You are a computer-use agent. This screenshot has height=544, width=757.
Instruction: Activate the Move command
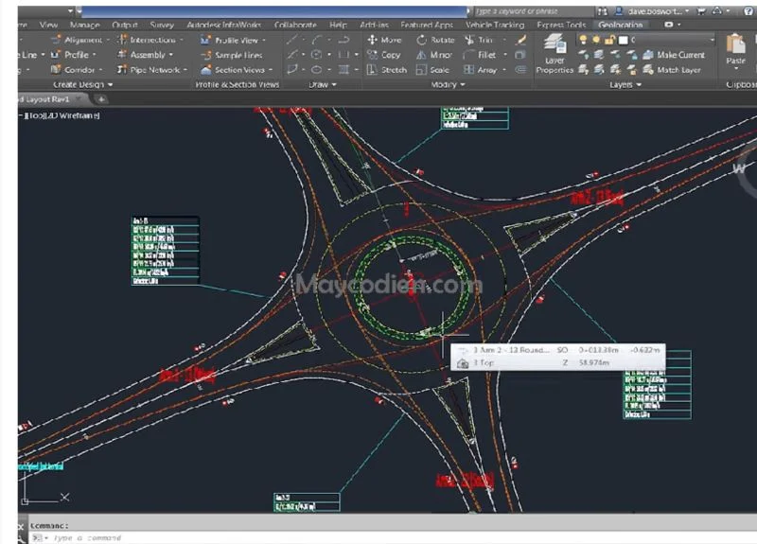(384, 40)
